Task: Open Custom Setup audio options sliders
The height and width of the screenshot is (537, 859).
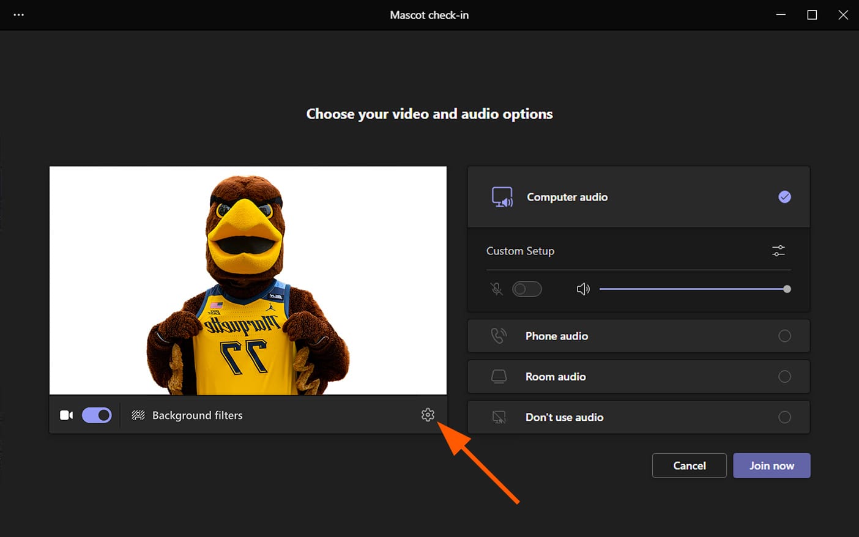Action: point(778,251)
